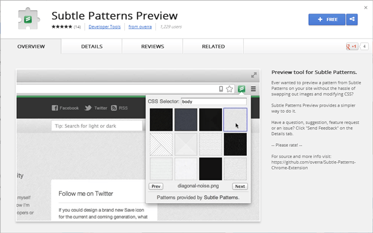The width and height of the screenshot is (373, 233).
Task: Click the bookmark star icon
Action: (x=229, y=89)
